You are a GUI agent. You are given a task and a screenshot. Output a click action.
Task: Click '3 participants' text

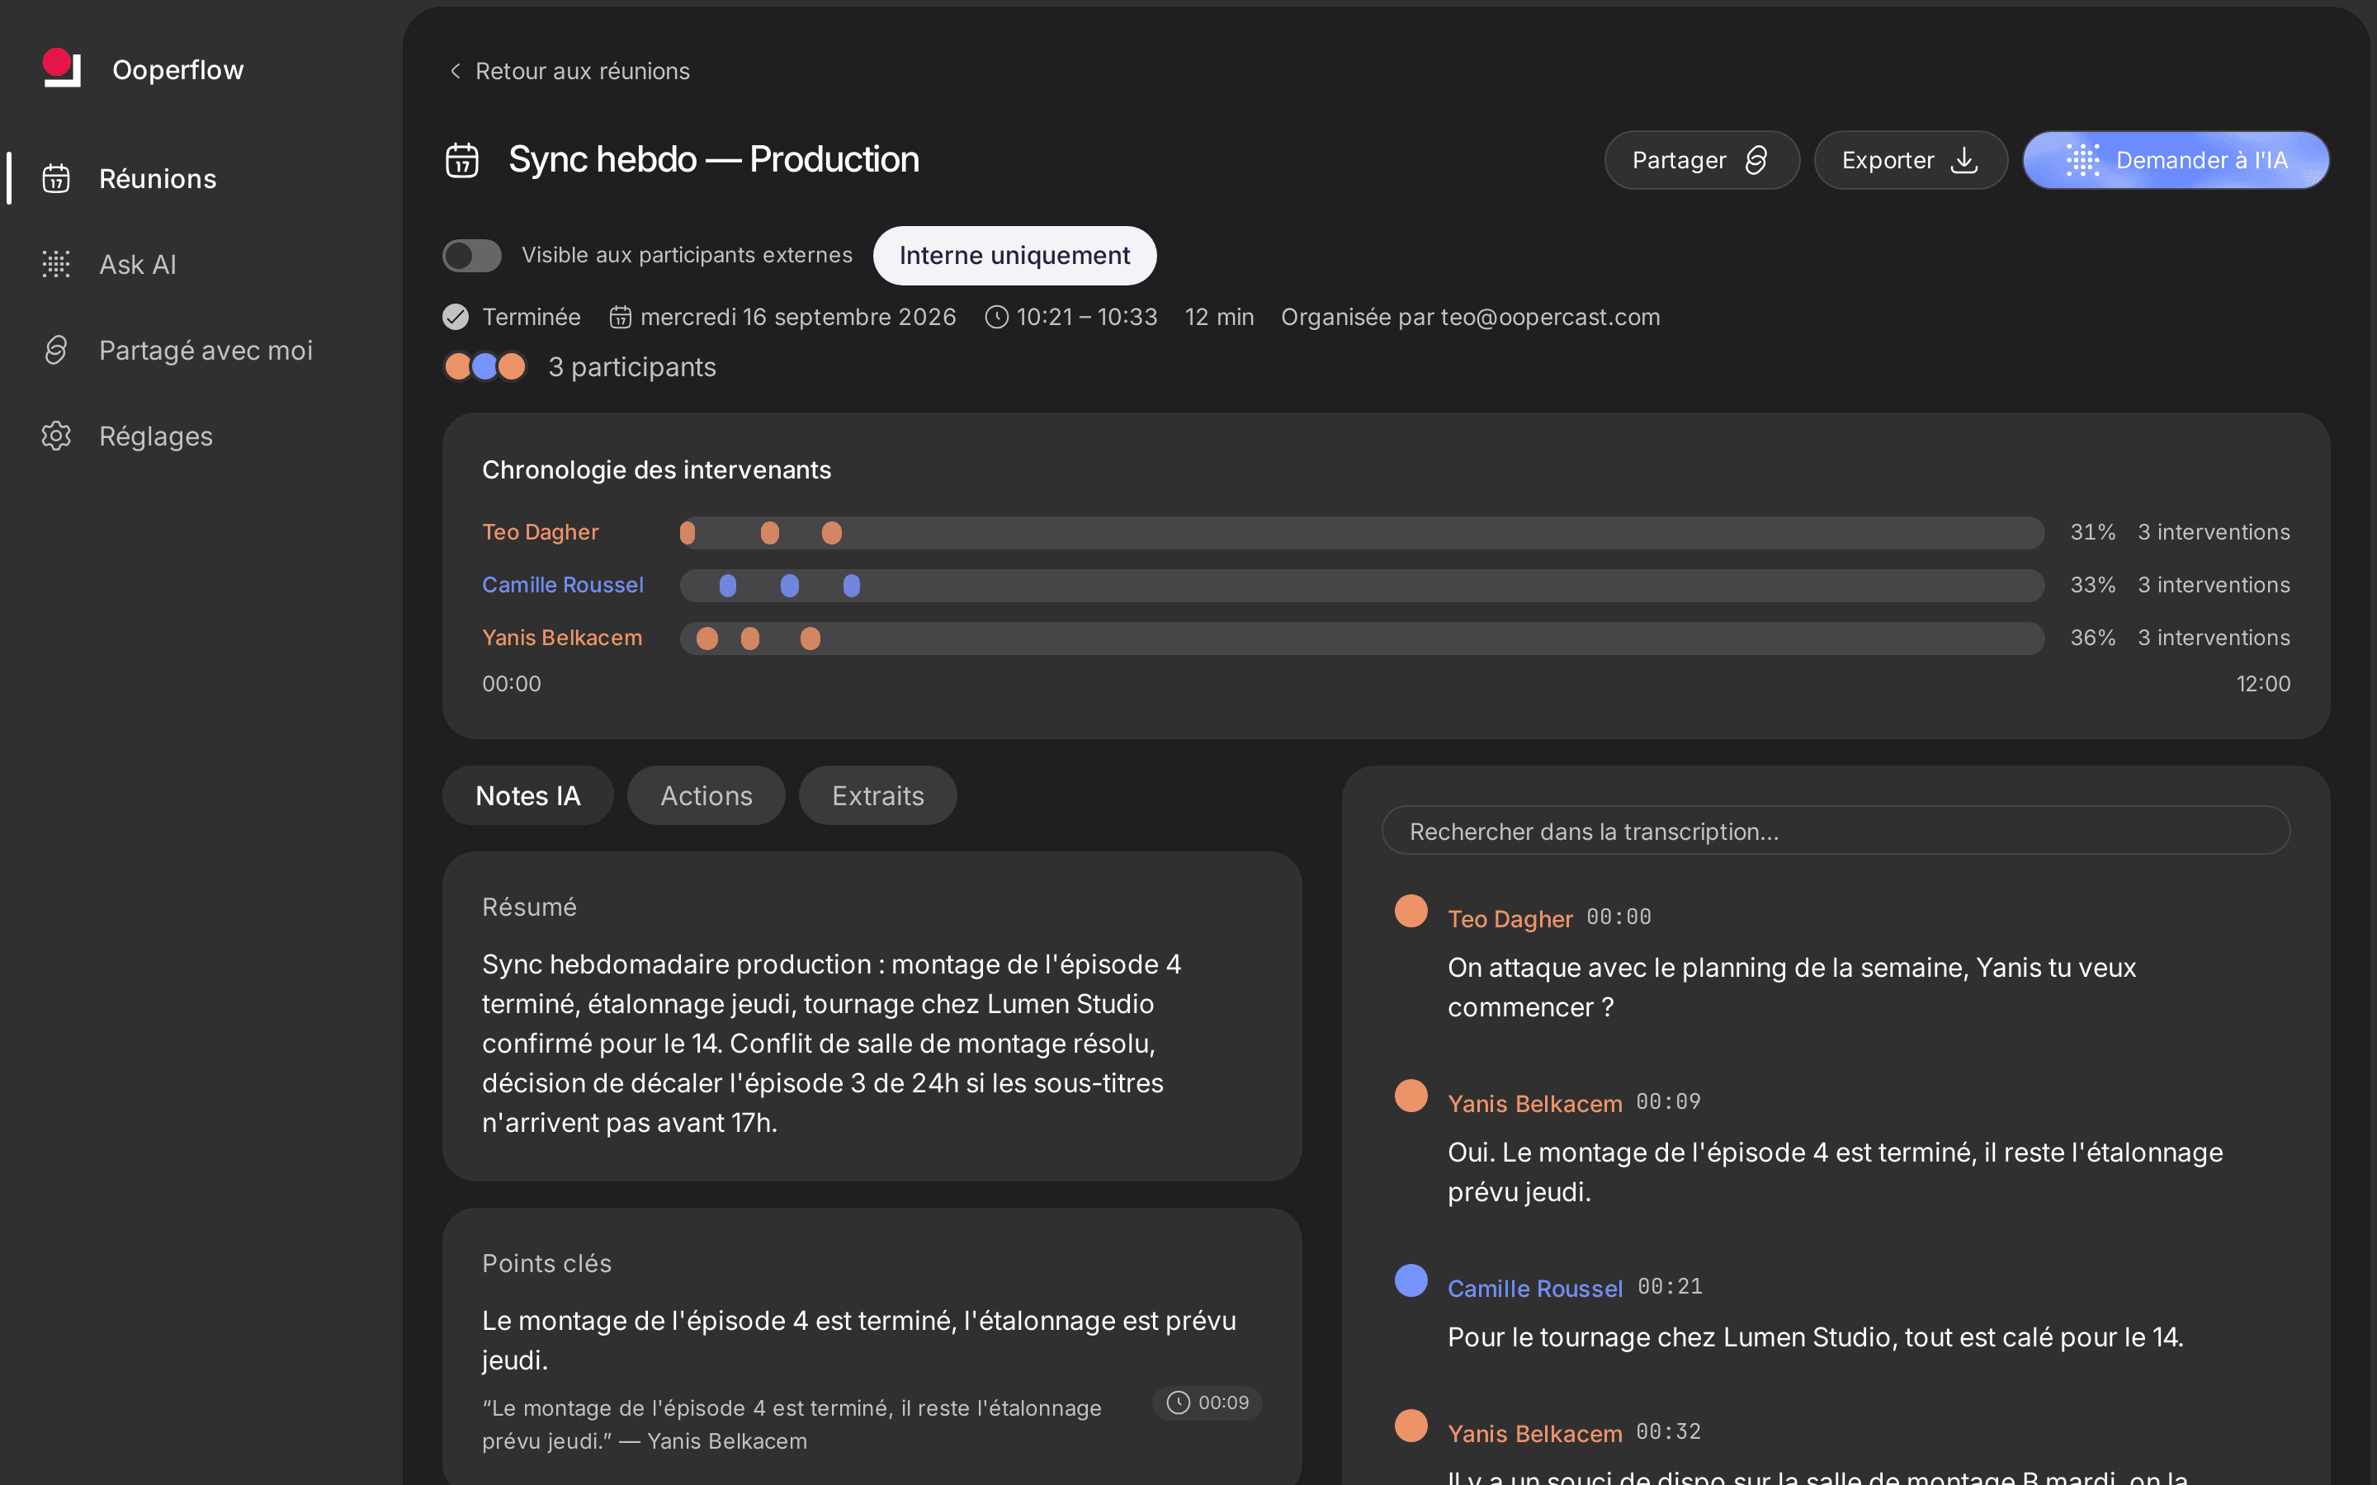[x=631, y=367]
